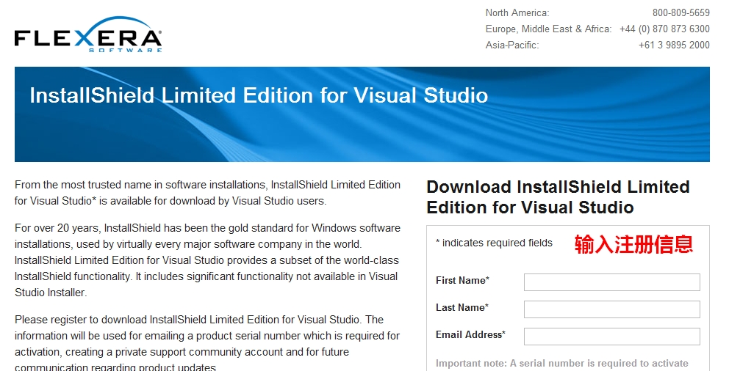729x371 pixels.
Task: Focus the First Name input field
Action: [612, 282]
